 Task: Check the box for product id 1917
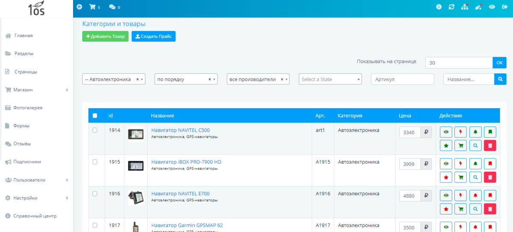pos(95,225)
